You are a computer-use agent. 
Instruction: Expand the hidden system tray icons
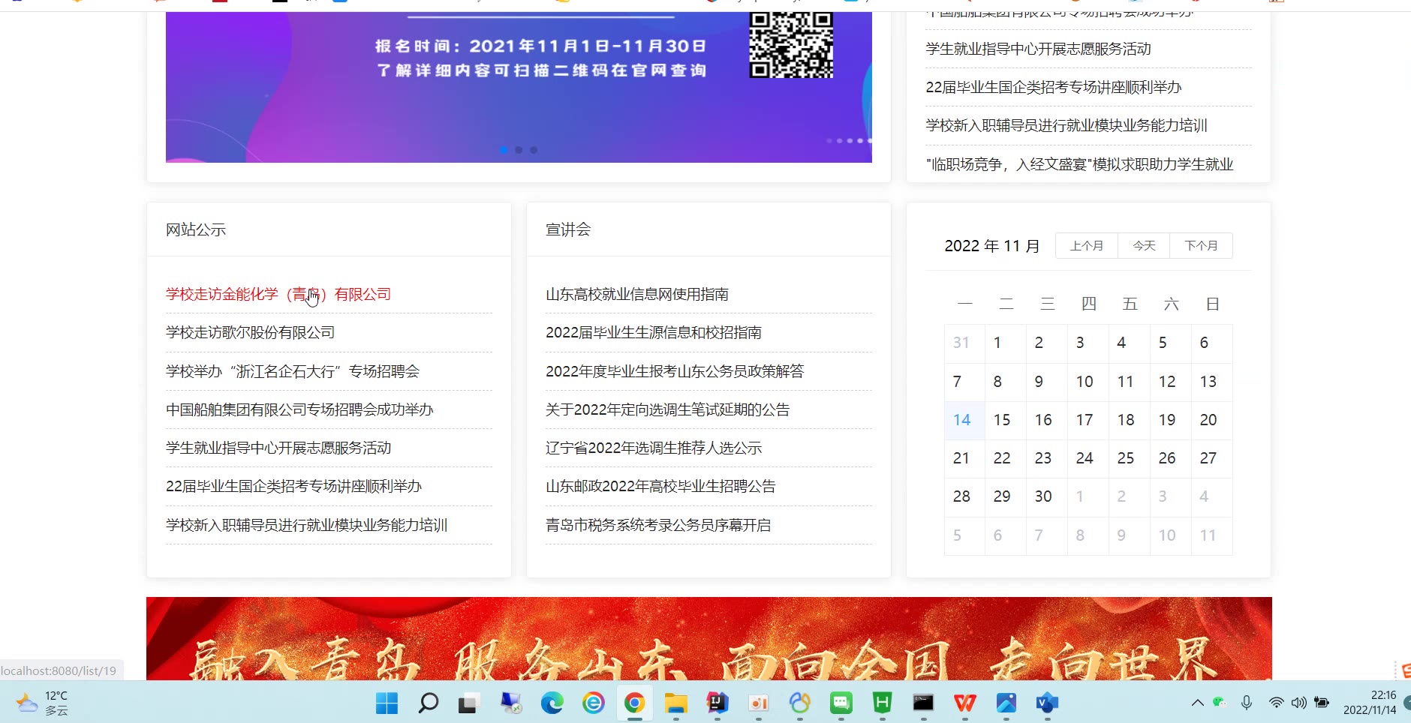[x=1197, y=703]
